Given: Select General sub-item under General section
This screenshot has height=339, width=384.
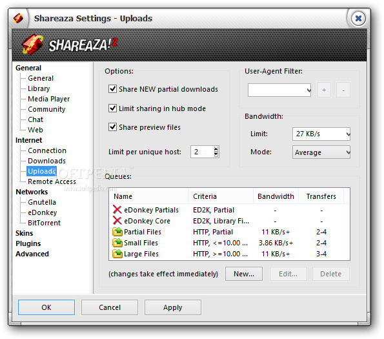Looking at the screenshot, I should point(41,78).
